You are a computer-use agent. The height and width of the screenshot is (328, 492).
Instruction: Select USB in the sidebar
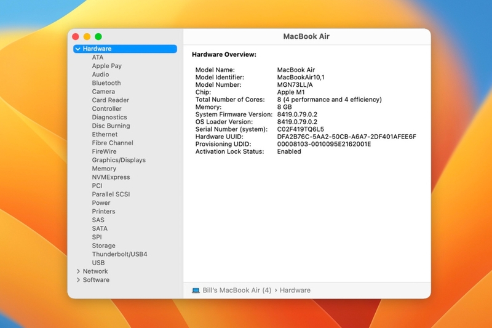click(x=98, y=263)
